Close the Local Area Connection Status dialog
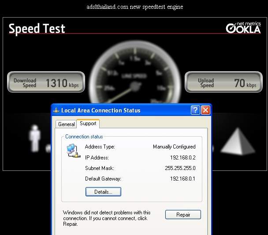 coord(205,110)
